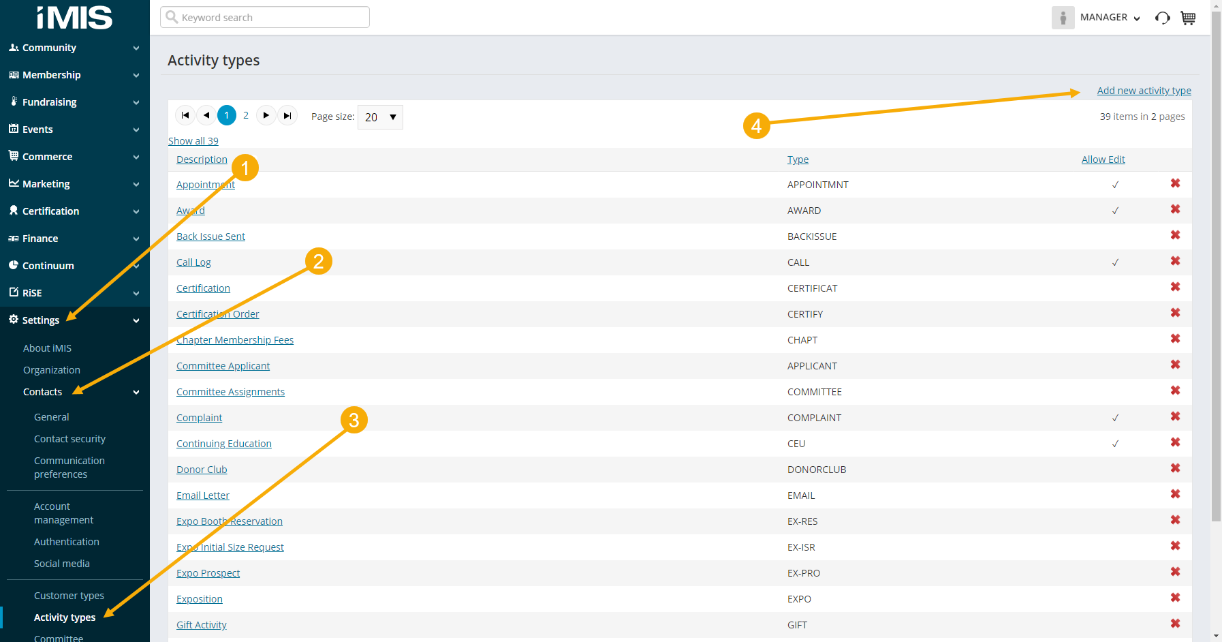Sort by Allow Edit column header
Viewport: 1222px width, 642px height.
pos(1103,159)
